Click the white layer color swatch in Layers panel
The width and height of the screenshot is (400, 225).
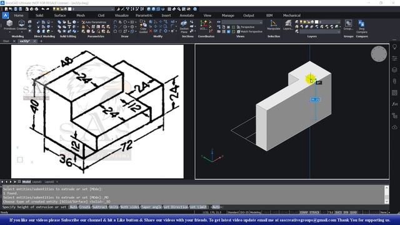pyautogui.click(x=317, y=22)
